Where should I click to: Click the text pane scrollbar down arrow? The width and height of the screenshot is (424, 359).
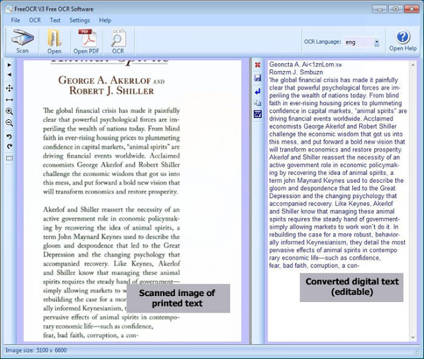coord(413,337)
